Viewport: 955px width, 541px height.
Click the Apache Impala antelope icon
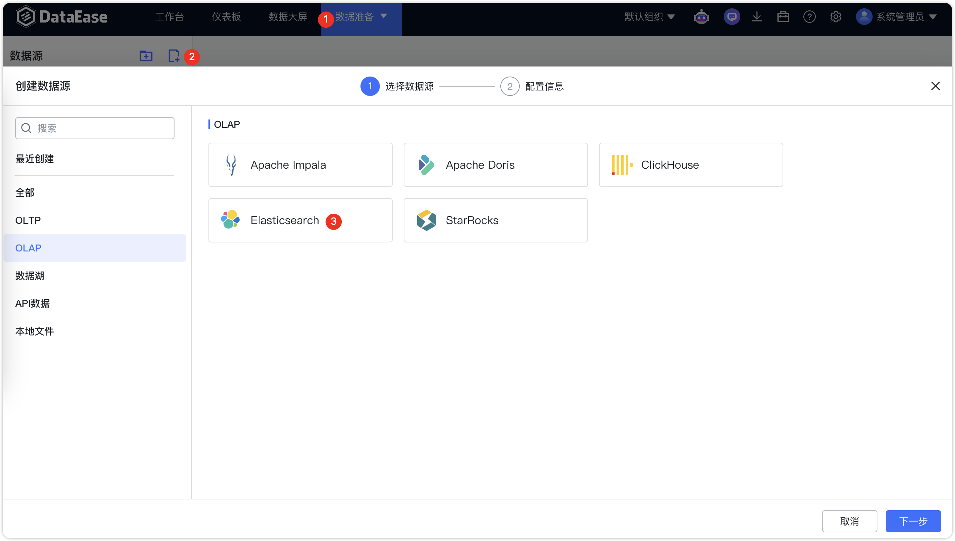[x=231, y=165]
